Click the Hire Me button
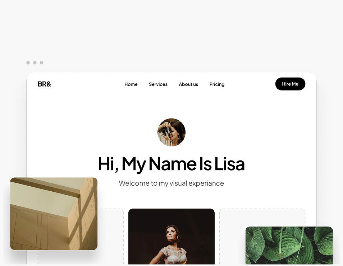The width and height of the screenshot is (343, 266). [290, 84]
